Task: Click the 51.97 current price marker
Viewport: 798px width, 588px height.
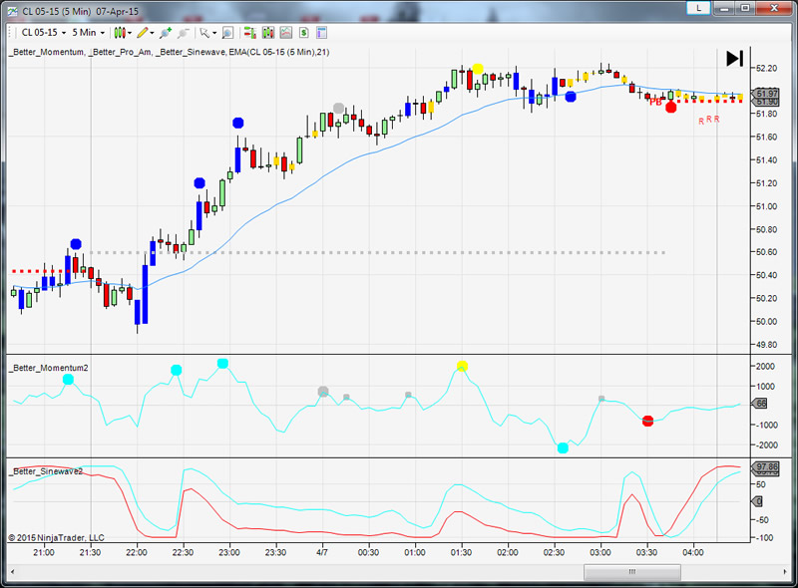Action: (766, 93)
